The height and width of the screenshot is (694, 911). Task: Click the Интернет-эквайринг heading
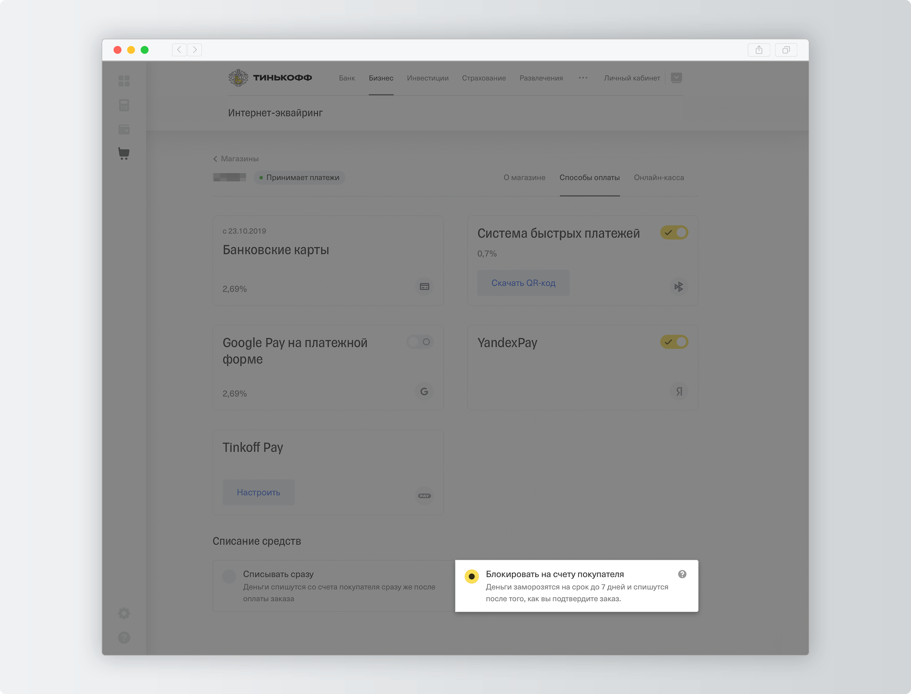point(275,113)
